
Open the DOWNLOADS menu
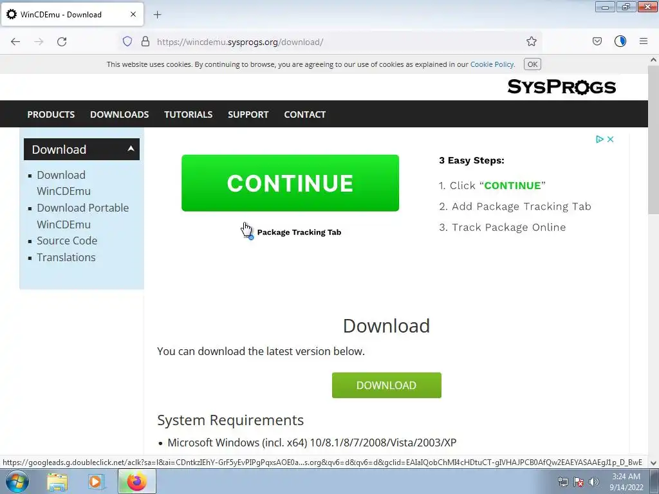pyautogui.click(x=119, y=114)
